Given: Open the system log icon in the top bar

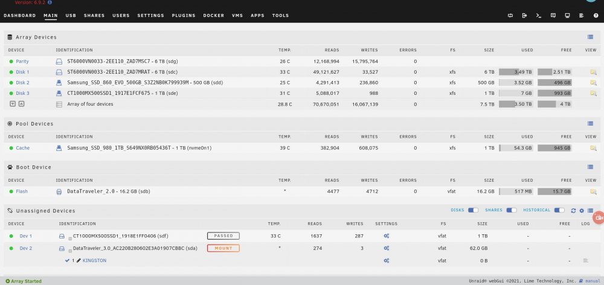Looking at the screenshot, I should pyautogui.click(x=582, y=16).
